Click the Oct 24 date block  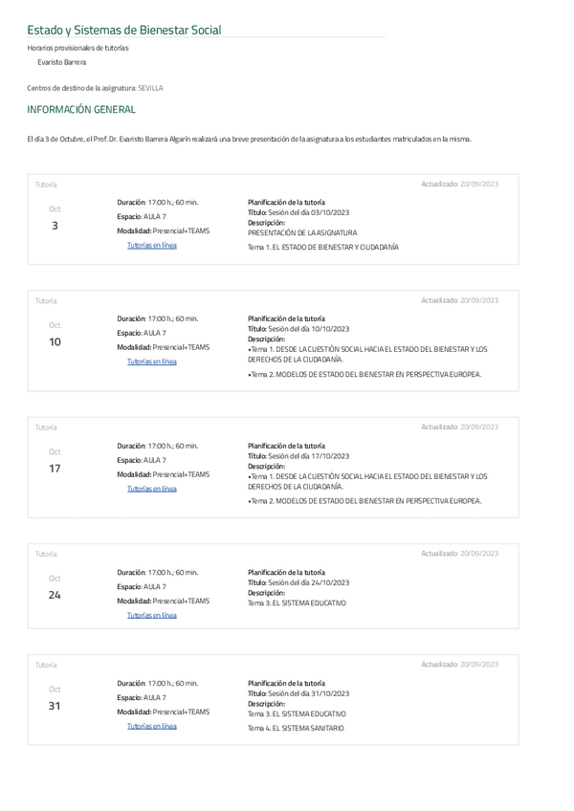tap(55, 588)
